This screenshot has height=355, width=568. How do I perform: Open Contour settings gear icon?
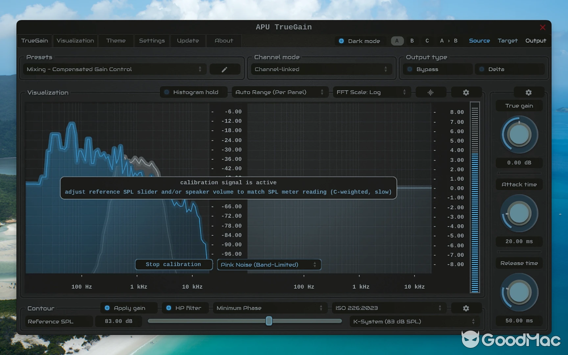point(466,308)
